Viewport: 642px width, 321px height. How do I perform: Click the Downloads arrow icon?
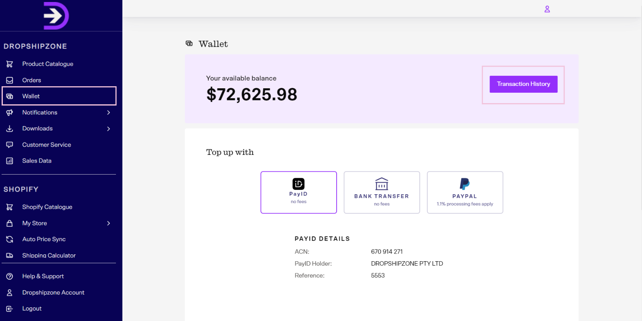(x=10, y=128)
